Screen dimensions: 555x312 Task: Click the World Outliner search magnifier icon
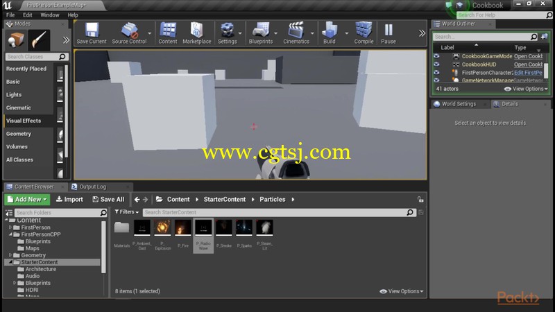[533, 37]
